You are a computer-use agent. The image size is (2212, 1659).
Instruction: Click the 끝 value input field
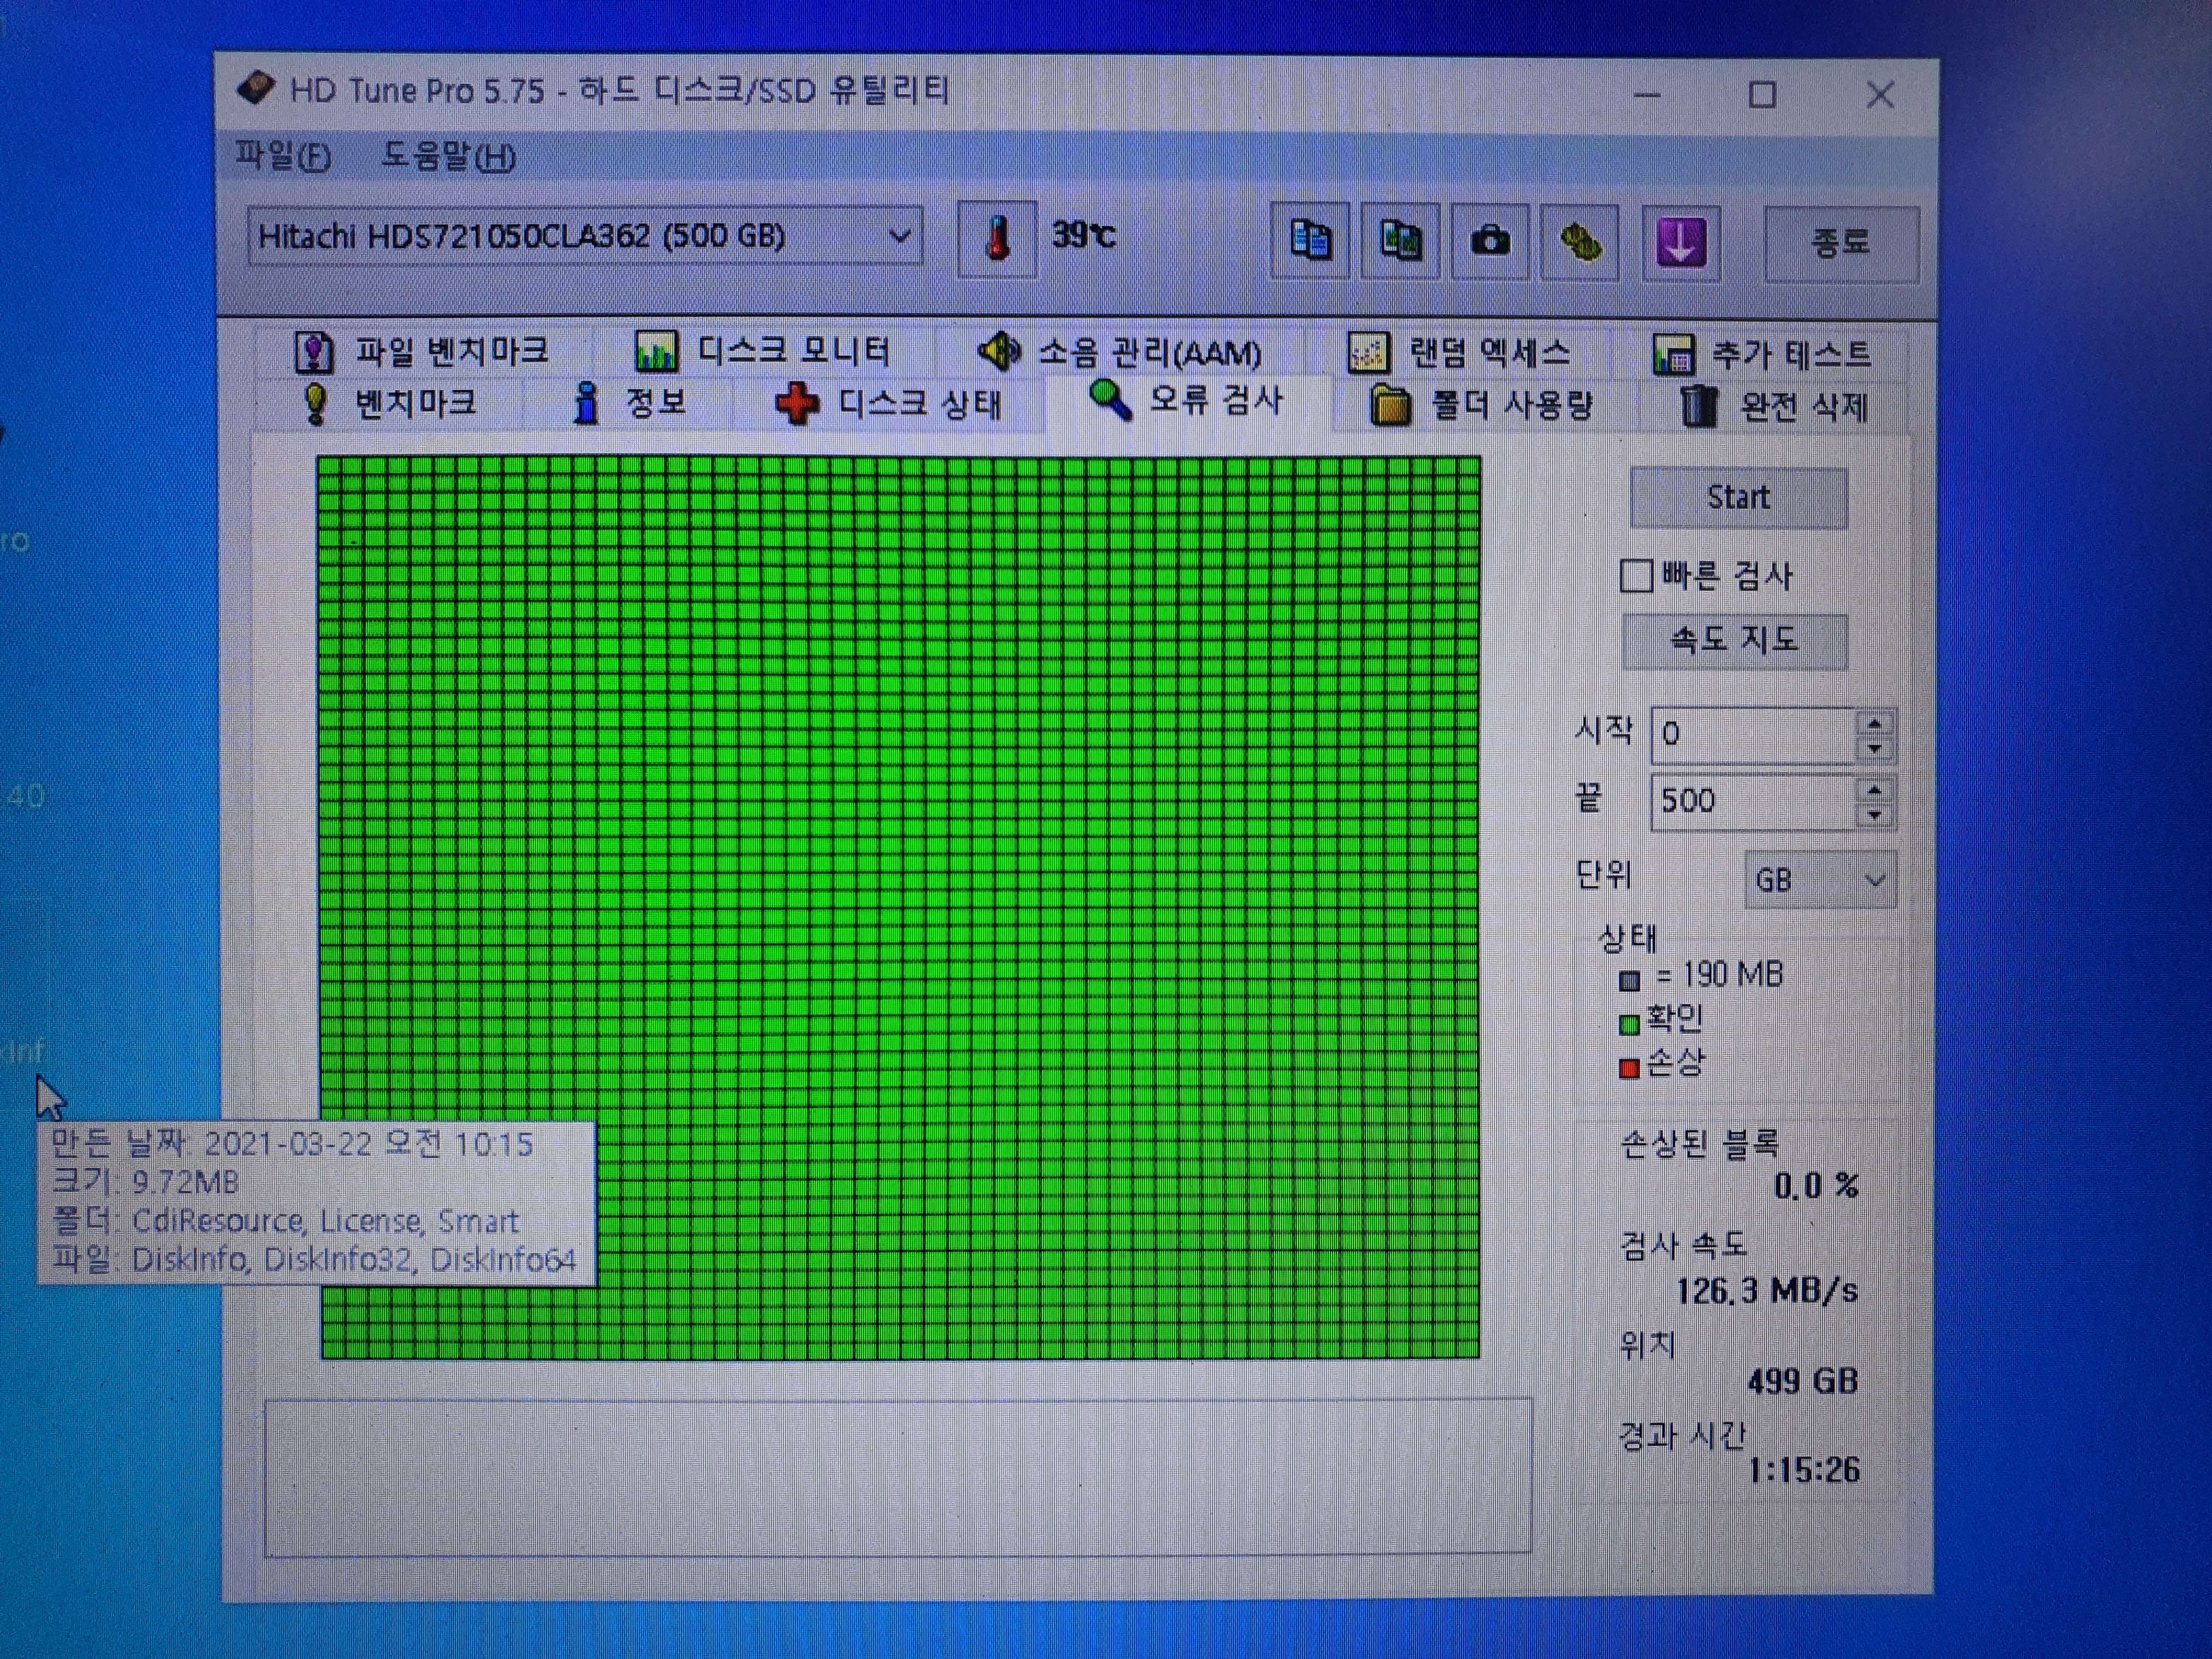pyautogui.click(x=1753, y=801)
